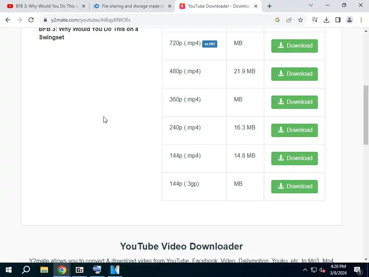
Task: Download the 720p mp4 version
Action: pos(294,46)
